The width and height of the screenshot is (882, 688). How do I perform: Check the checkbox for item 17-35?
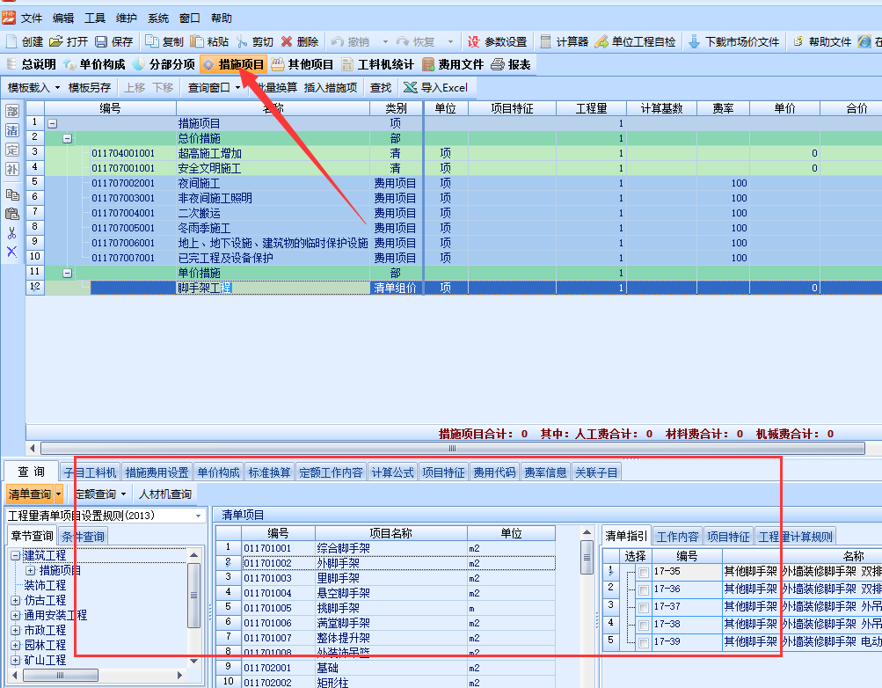pyautogui.click(x=645, y=573)
